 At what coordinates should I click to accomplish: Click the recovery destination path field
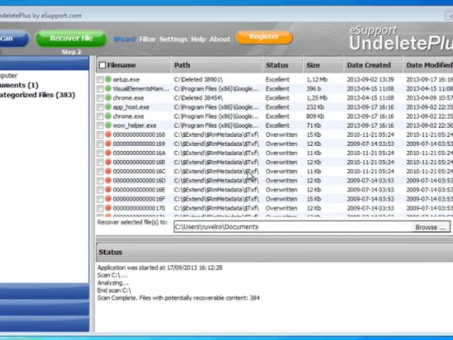292,227
